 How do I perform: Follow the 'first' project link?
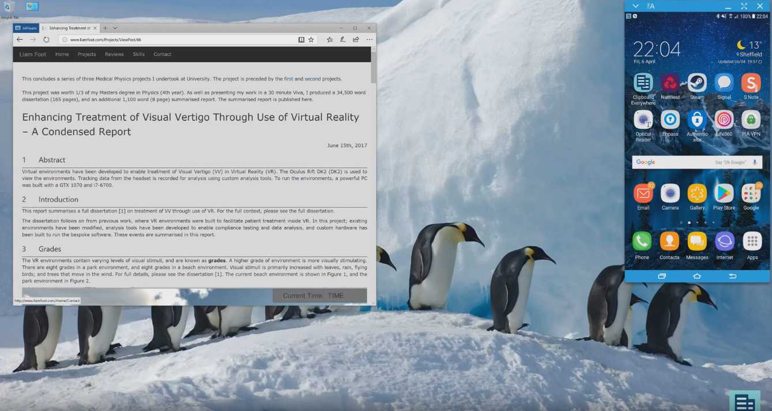coord(288,79)
